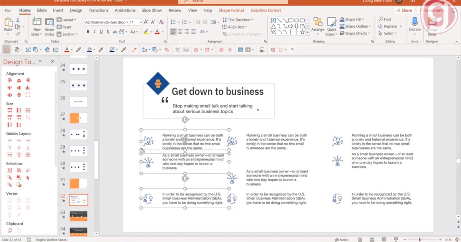Click the Share button
The image size is (461, 242).
pyautogui.click(x=404, y=10)
